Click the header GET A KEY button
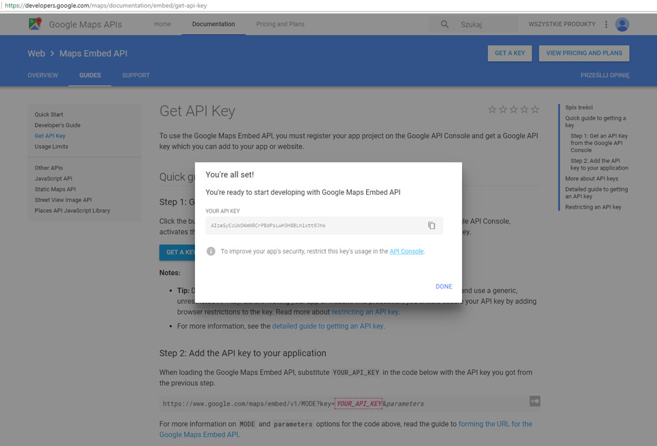This screenshot has width=657, height=446. [509, 53]
